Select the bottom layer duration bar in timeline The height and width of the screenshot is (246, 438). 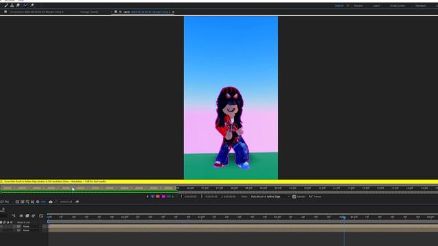[243, 230]
